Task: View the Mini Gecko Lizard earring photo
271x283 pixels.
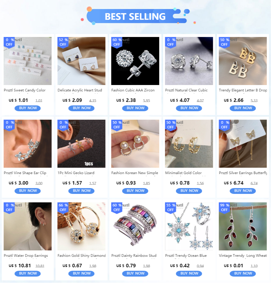Action: point(81,144)
